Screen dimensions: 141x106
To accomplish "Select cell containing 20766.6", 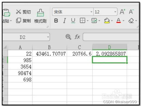I will tap(80, 53).
